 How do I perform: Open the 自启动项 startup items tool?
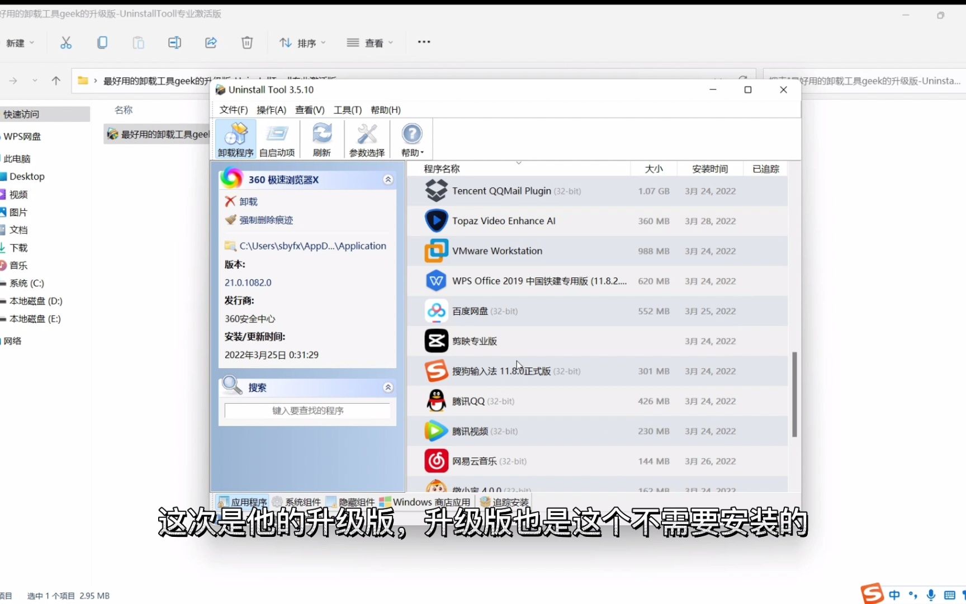[x=277, y=139]
